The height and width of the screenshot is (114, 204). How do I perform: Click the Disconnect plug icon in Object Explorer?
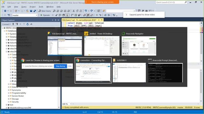pyautogui.click(x=17, y=24)
